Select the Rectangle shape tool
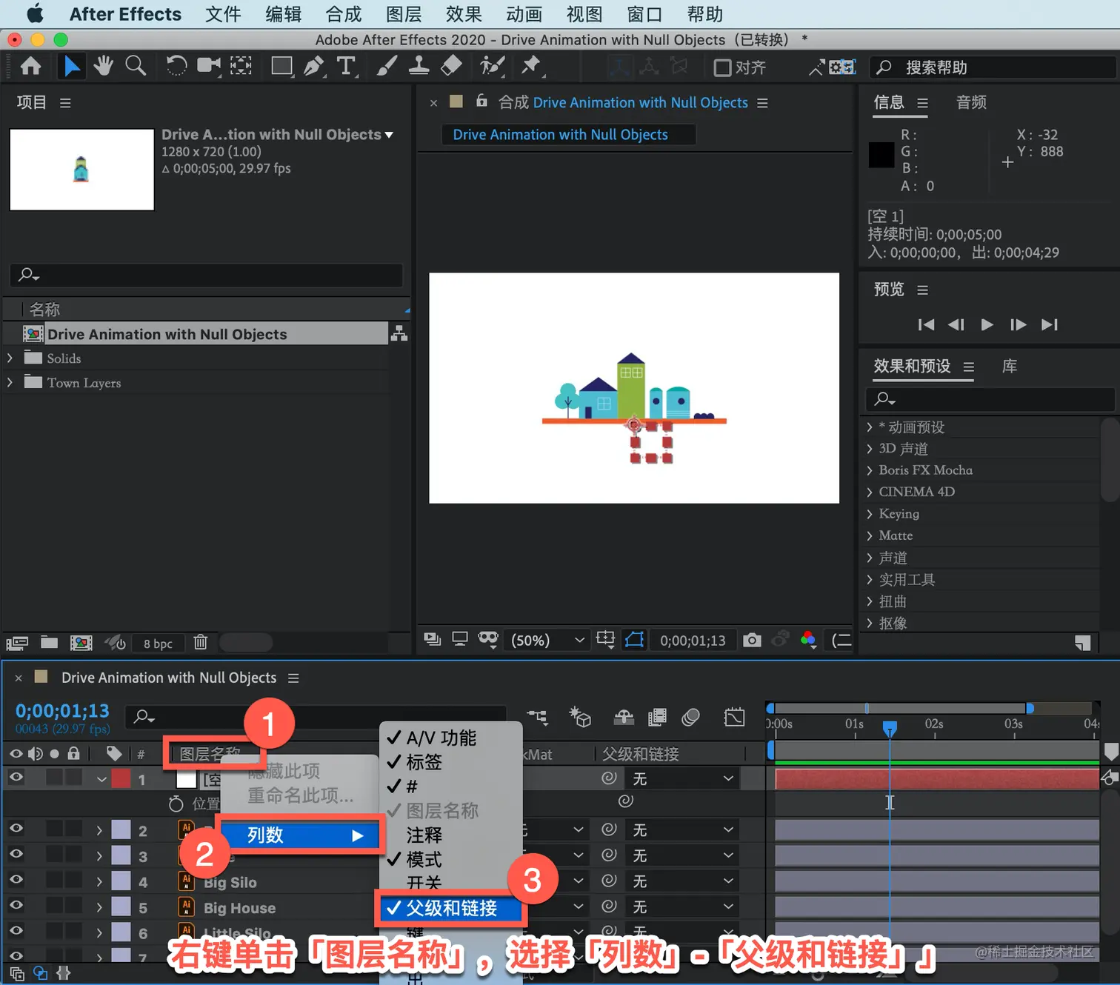 282,67
